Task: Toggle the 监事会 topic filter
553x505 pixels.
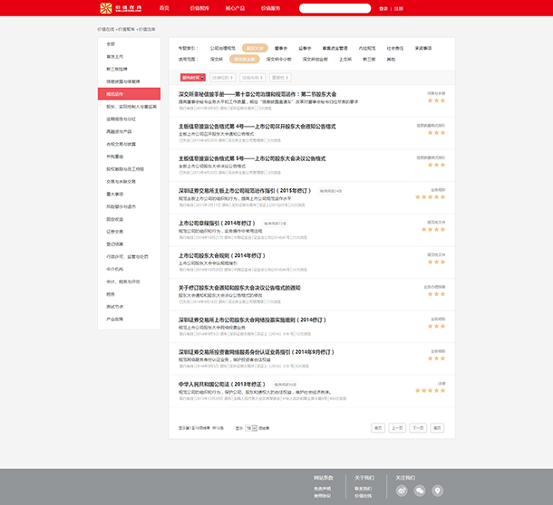Action: click(305, 48)
